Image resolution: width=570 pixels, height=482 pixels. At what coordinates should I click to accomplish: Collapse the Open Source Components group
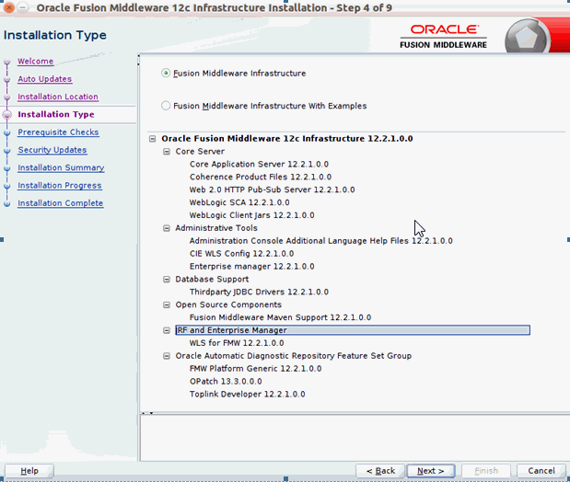point(167,304)
